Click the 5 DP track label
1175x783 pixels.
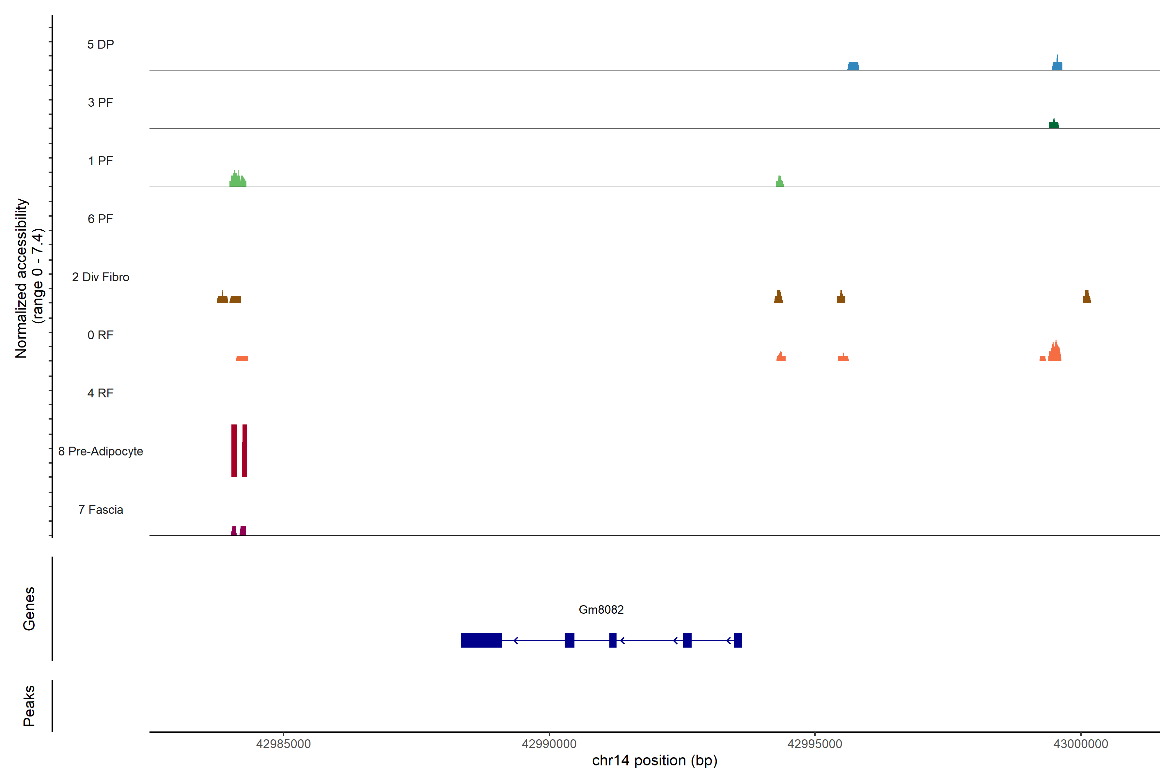click(x=101, y=44)
